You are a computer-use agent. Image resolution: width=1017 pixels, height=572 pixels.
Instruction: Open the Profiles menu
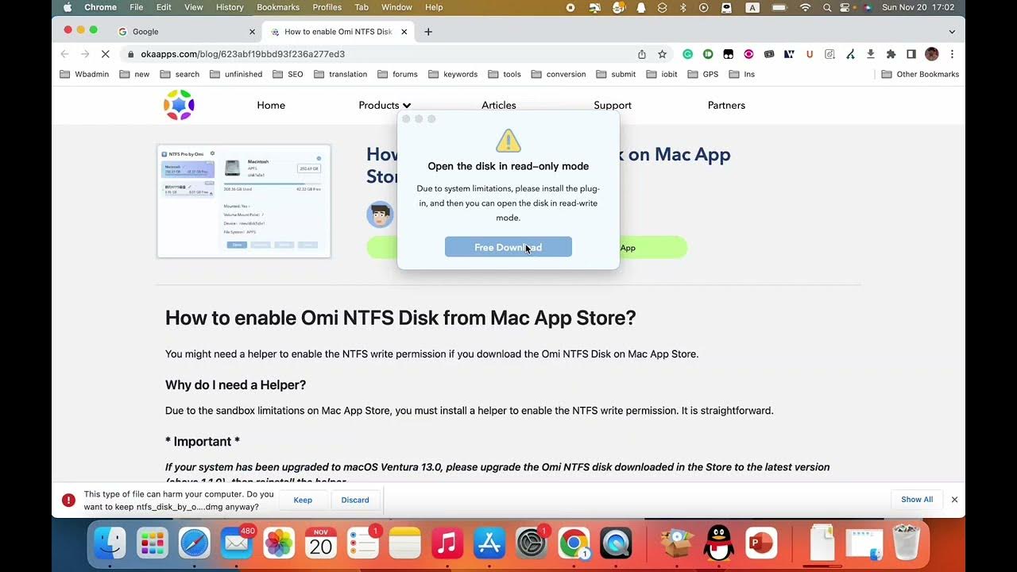(x=327, y=7)
